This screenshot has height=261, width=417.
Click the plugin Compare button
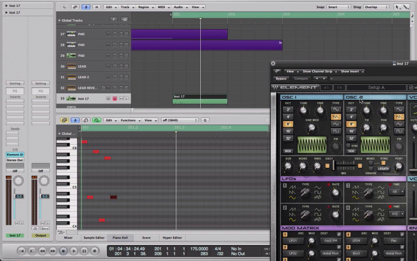tap(301, 79)
